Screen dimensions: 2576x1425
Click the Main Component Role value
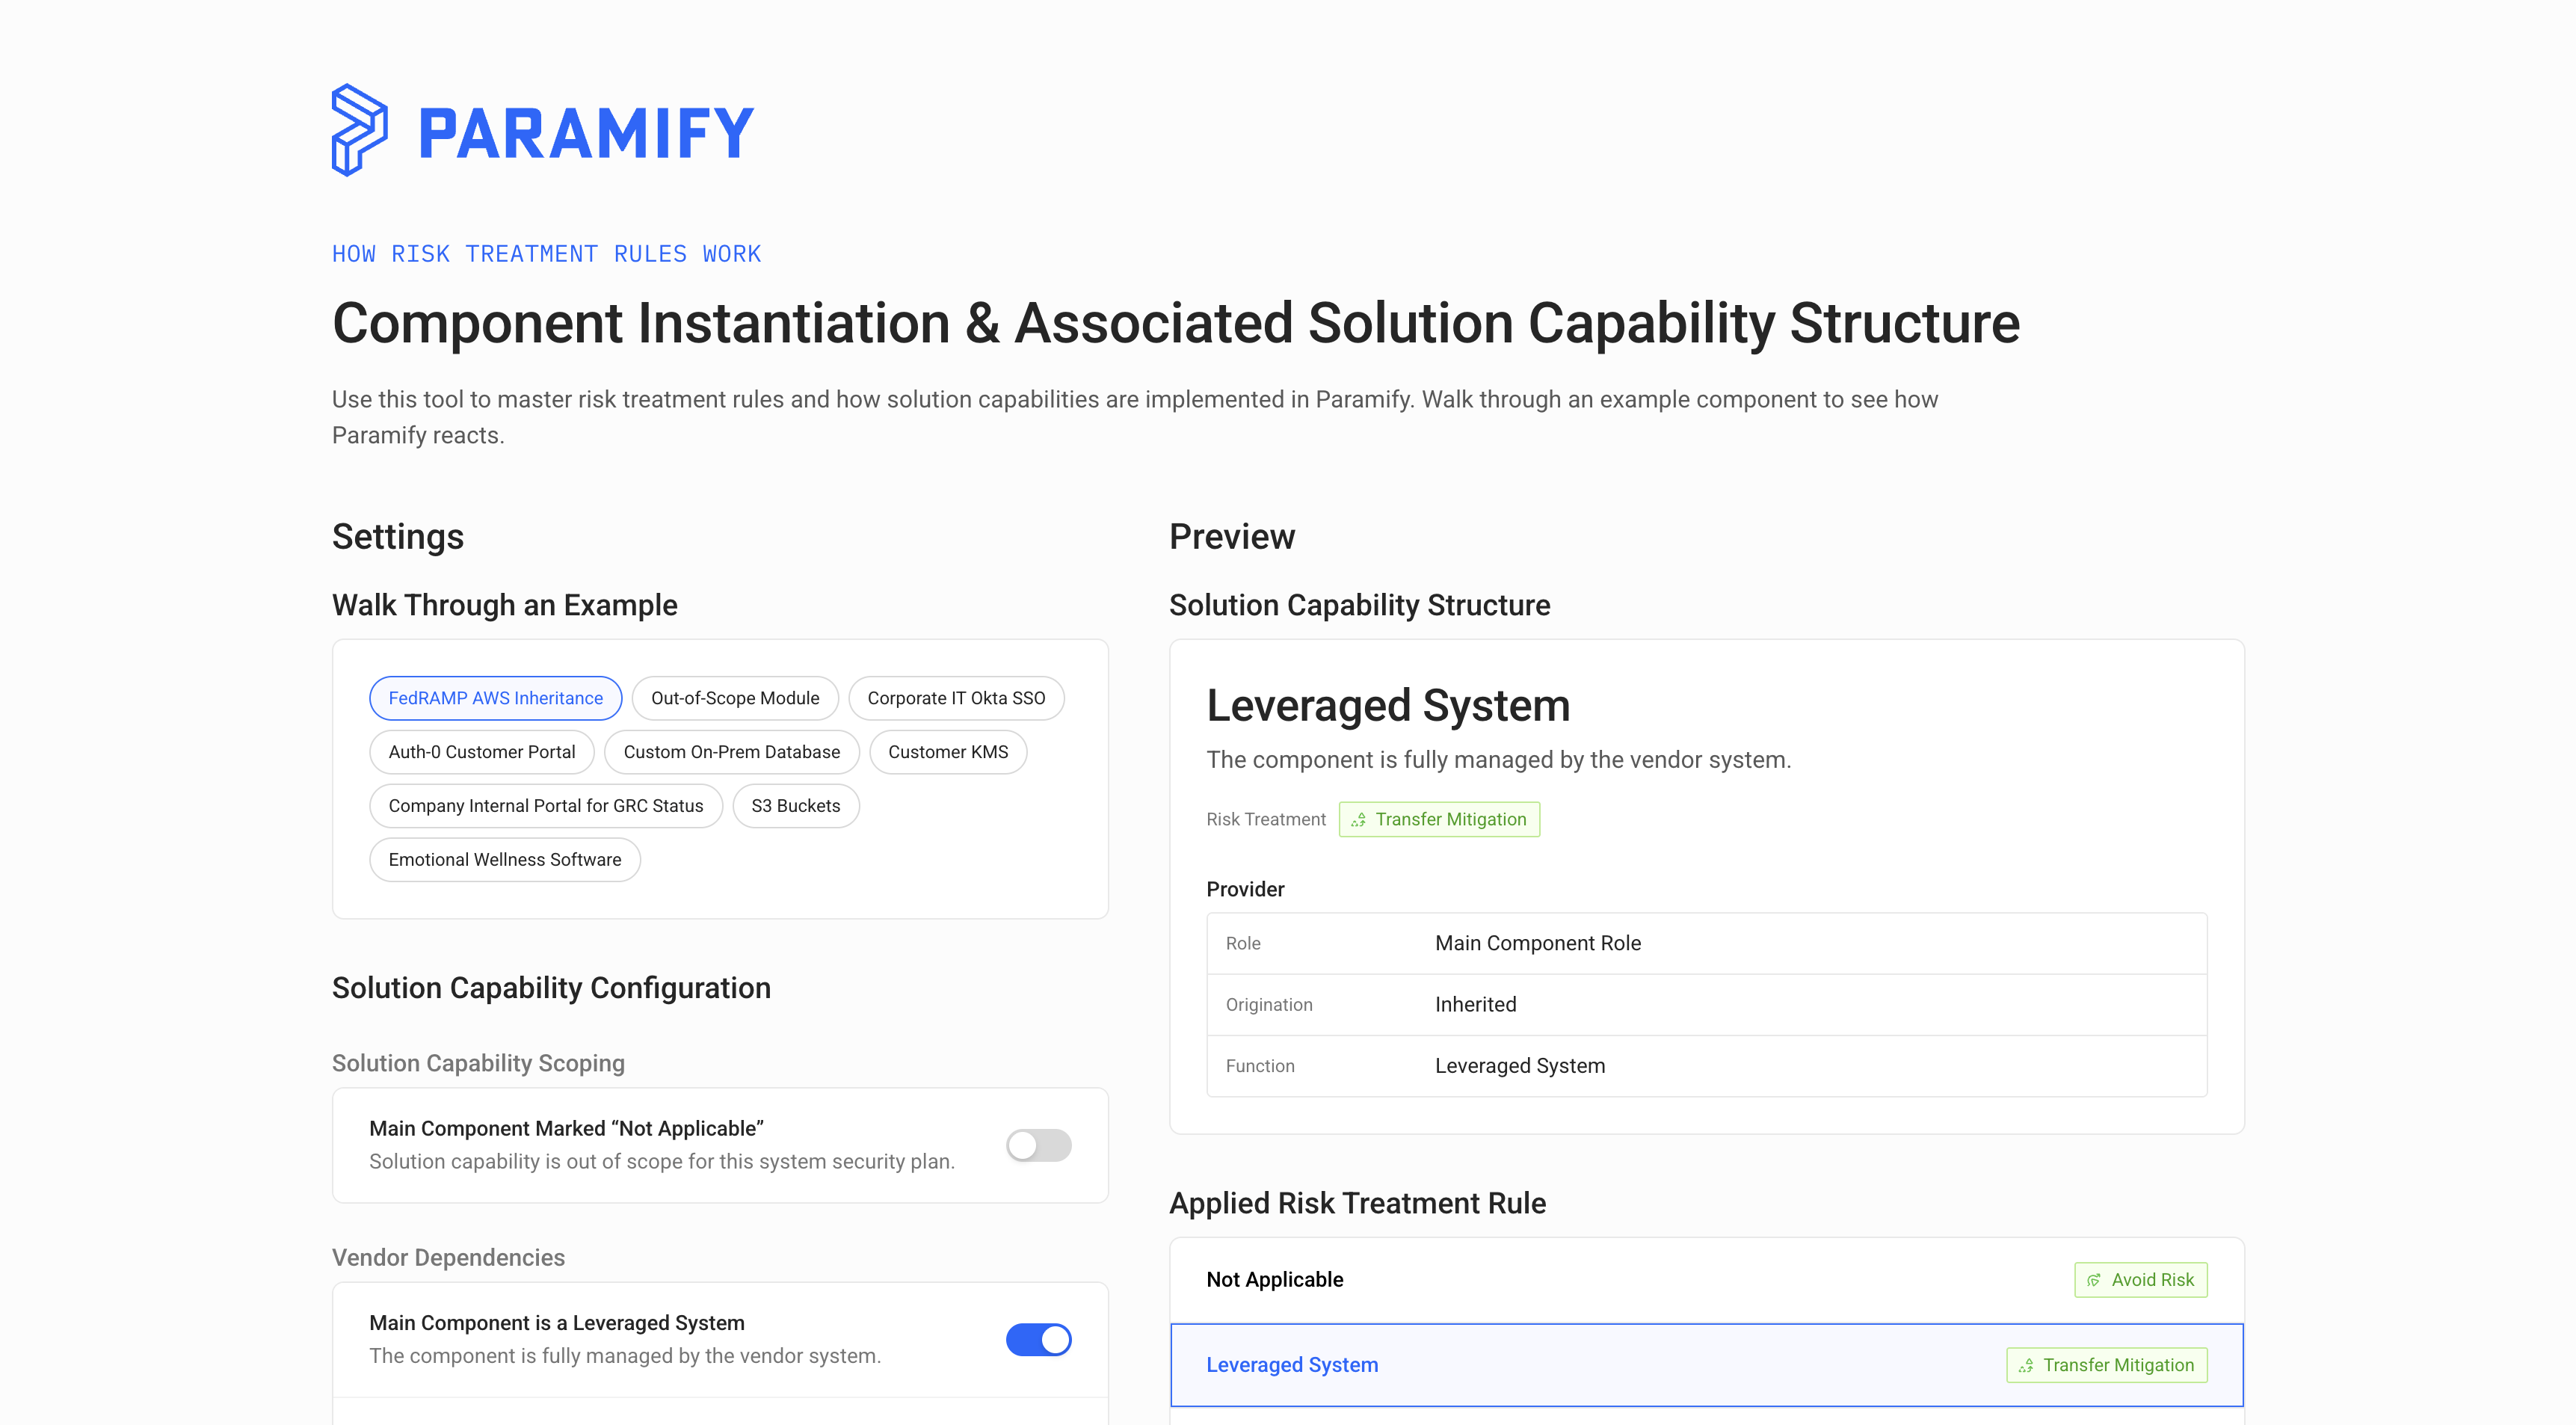tap(1538, 943)
